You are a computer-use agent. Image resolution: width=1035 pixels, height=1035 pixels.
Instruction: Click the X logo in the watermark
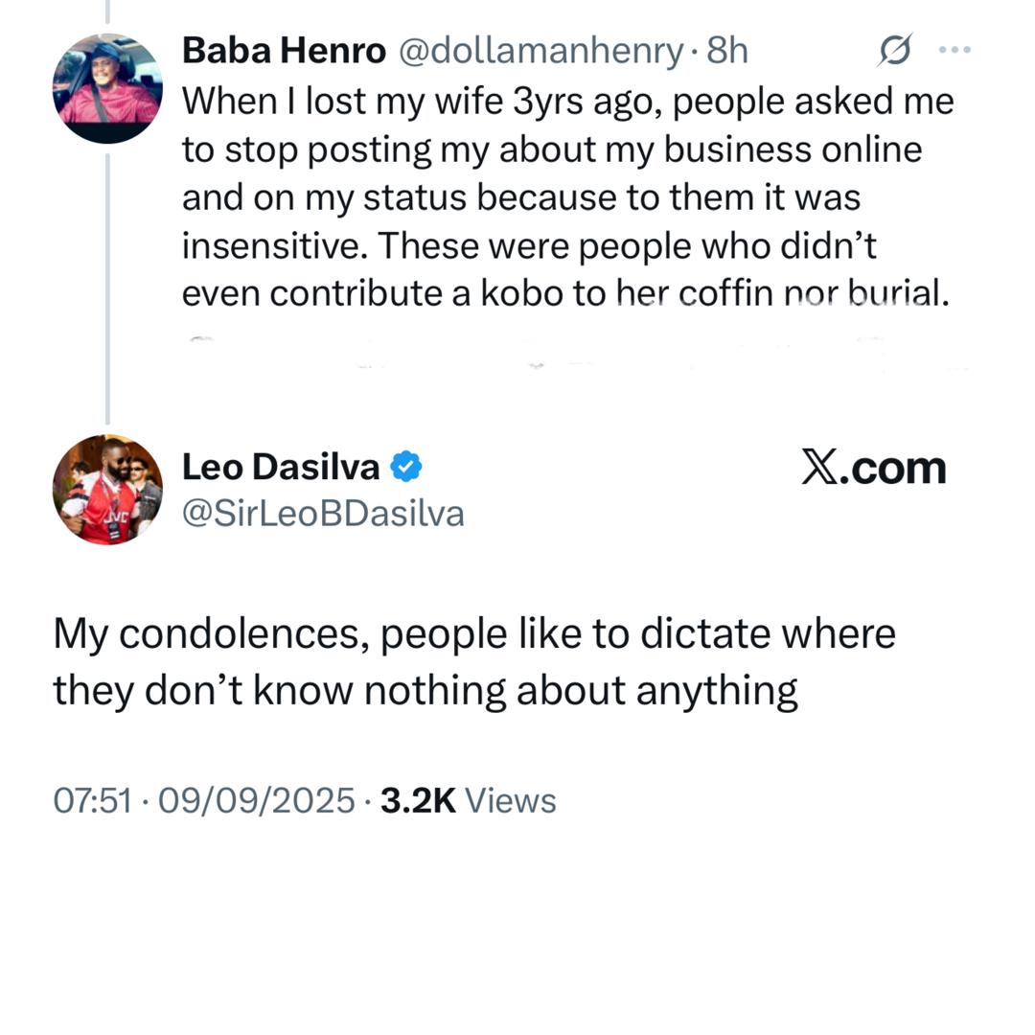tap(819, 468)
